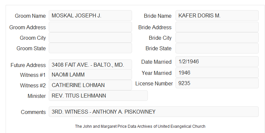Screen dimensions: 265x133
Task: Click the Price Data Archives footer text
Action: click(140, 126)
